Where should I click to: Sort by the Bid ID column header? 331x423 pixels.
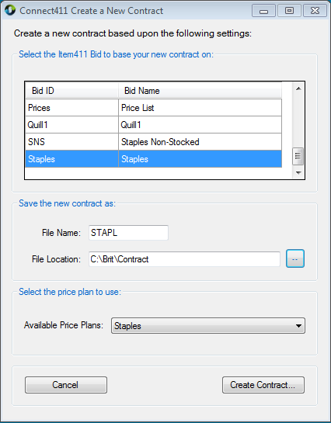(x=71, y=90)
